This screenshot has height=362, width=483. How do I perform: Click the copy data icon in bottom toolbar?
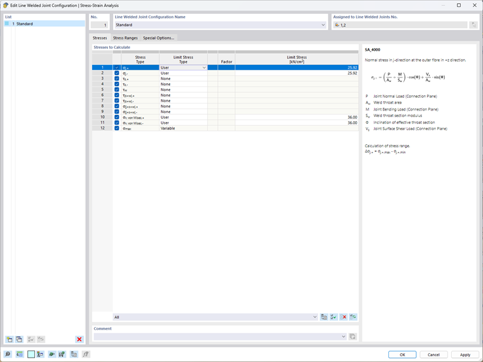click(x=74, y=354)
